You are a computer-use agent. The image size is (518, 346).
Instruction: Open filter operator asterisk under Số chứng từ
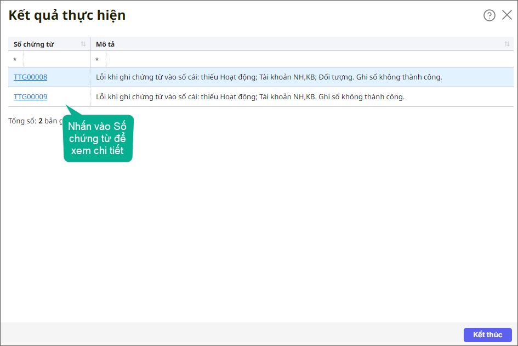(x=15, y=59)
